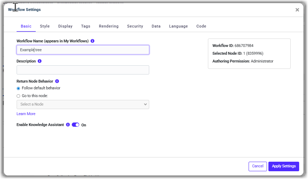This screenshot has height=179, width=308.
Task: Follow the Learn More link
Action: (26, 114)
